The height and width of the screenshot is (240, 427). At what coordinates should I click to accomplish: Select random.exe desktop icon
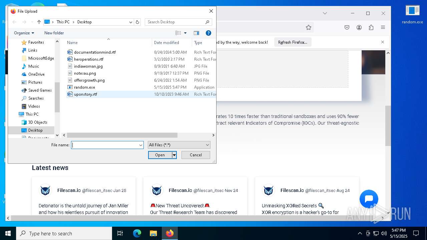point(412,15)
